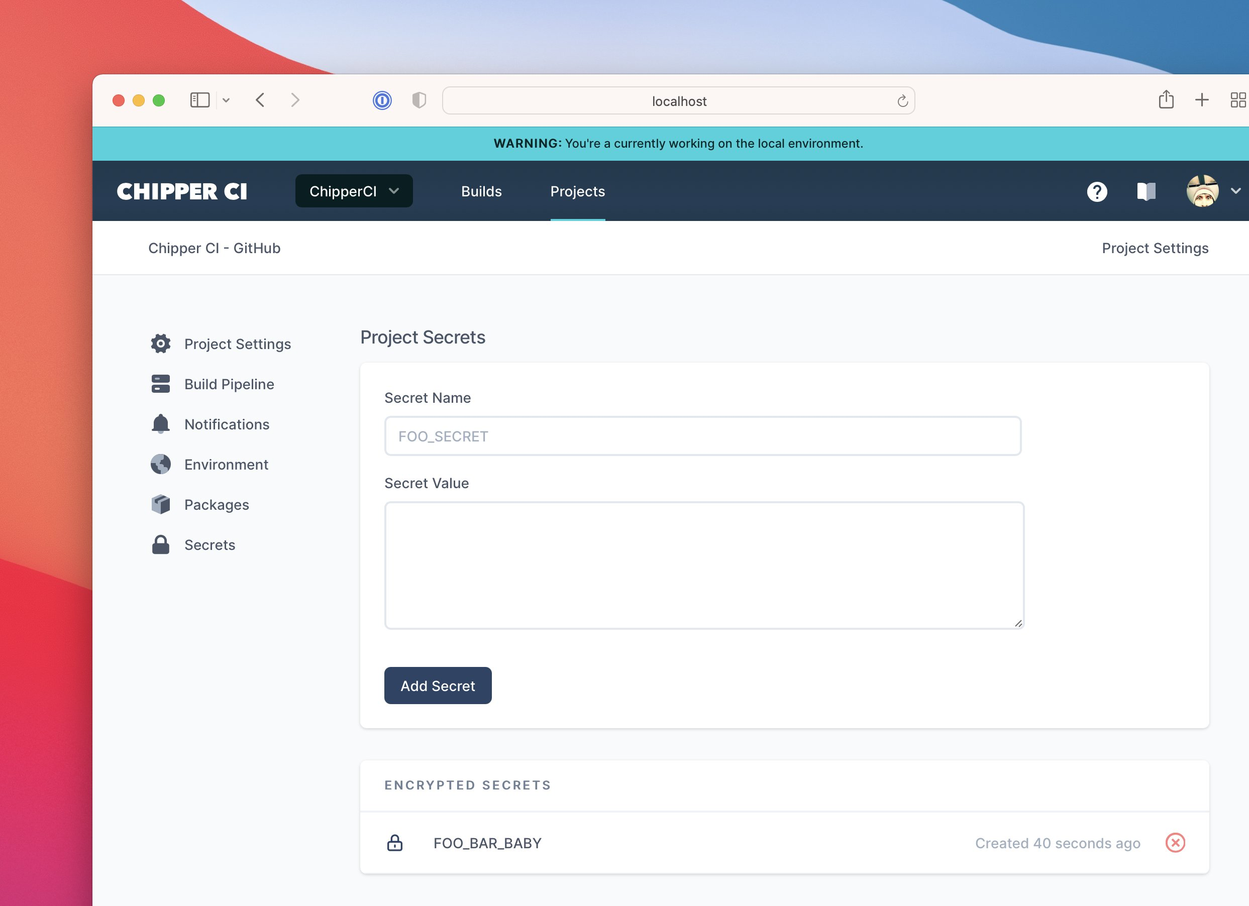
Task: Expand the ChipperCI organization dropdown
Action: point(354,190)
